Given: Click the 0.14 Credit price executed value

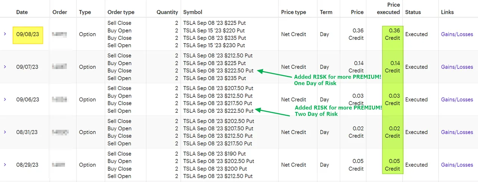Looking at the screenshot, I should 392,67.
